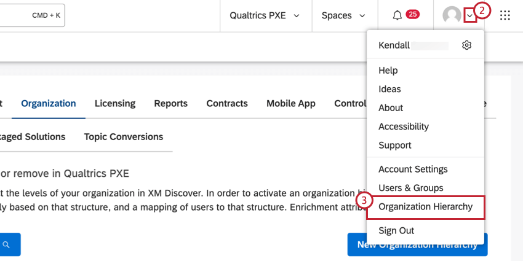Open the Help menu item

click(388, 71)
